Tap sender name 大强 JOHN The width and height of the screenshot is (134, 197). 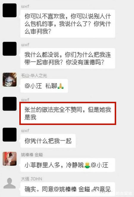[x=31, y=179]
